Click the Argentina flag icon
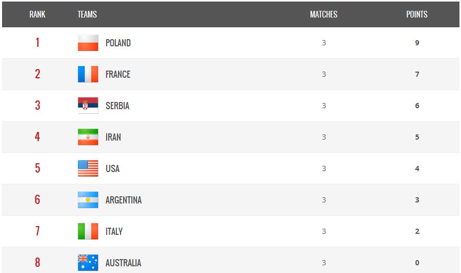The image size is (461, 273). coord(88,200)
